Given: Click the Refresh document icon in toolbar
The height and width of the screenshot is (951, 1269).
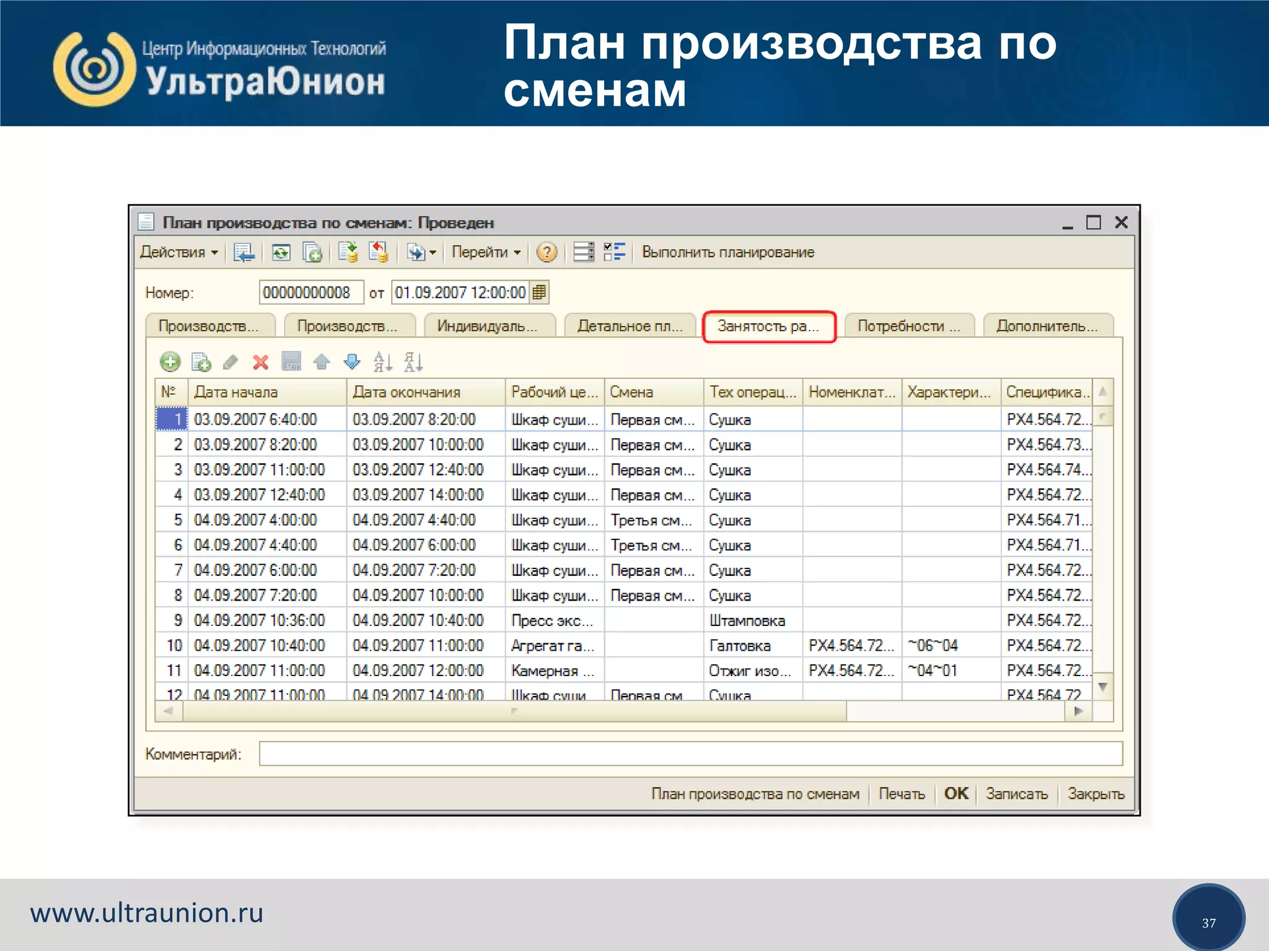Looking at the screenshot, I should [x=281, y=252].
